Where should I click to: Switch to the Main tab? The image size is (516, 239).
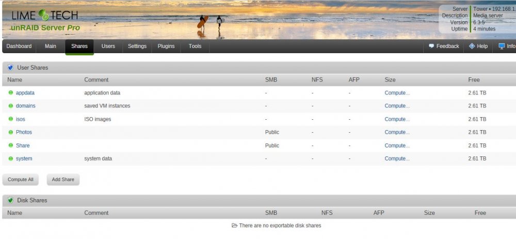[x=51, y=46]
